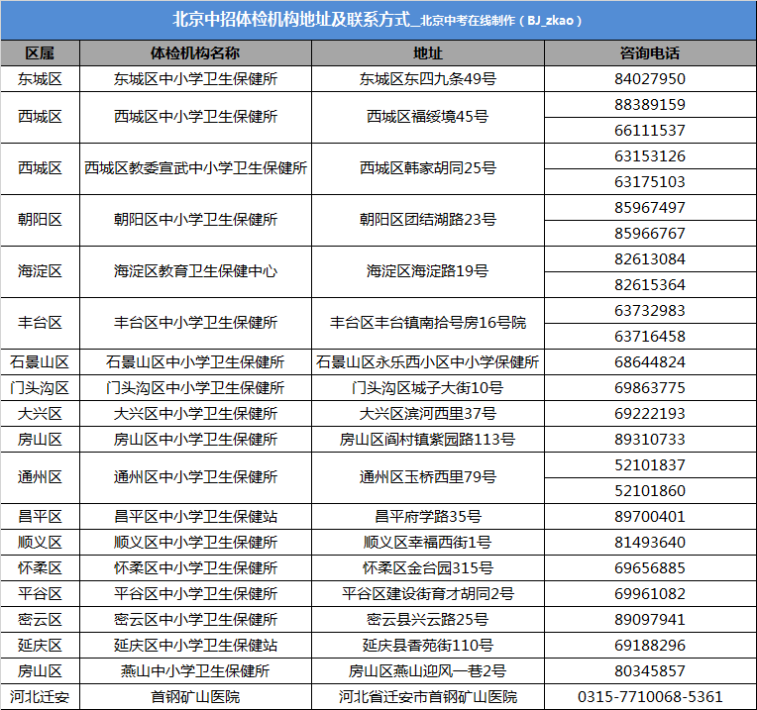Select phone number 52101860
The image size is (757, 710).
[x=650, y=491]
